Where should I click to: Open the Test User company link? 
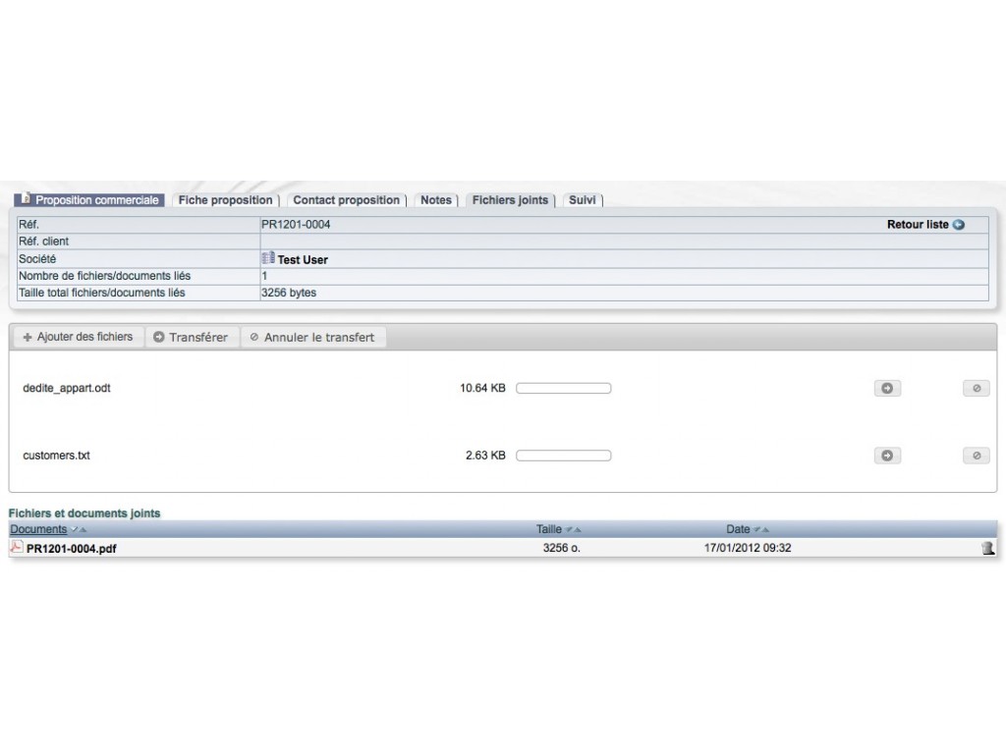point(303,259)
